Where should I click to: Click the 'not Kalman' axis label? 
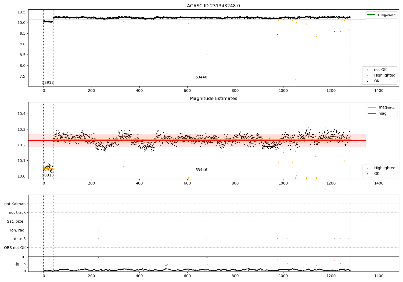tap(15, 204)
